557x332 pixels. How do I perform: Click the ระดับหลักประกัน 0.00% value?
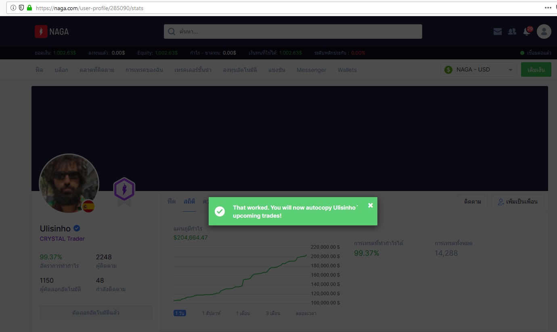click(x=358, y=53)
